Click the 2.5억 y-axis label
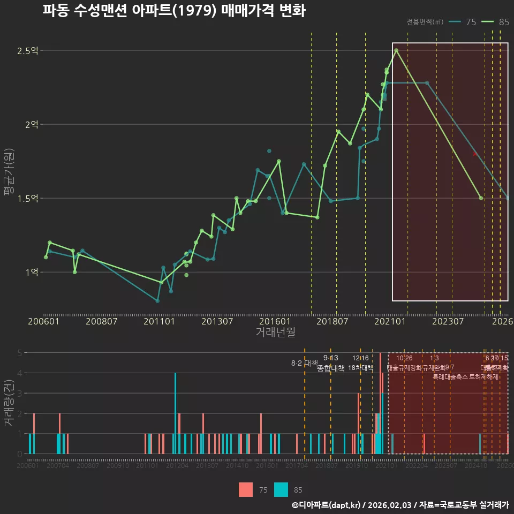 [28, 51]
